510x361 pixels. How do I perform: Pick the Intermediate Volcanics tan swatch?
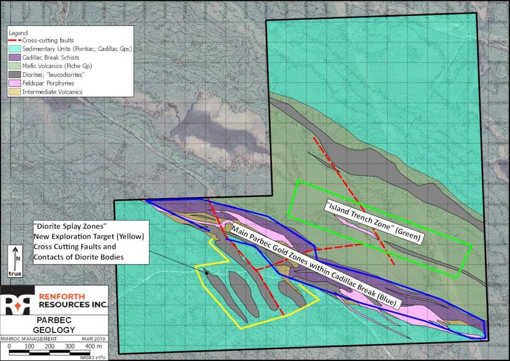pos(15,91)
